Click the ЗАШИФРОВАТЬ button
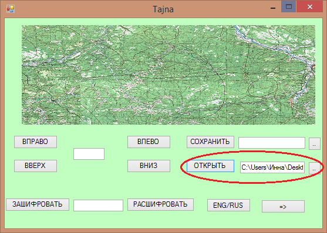 (x=38, y=204)
